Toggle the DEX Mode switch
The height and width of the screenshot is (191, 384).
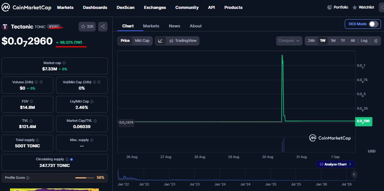click(x=374, y=24)
